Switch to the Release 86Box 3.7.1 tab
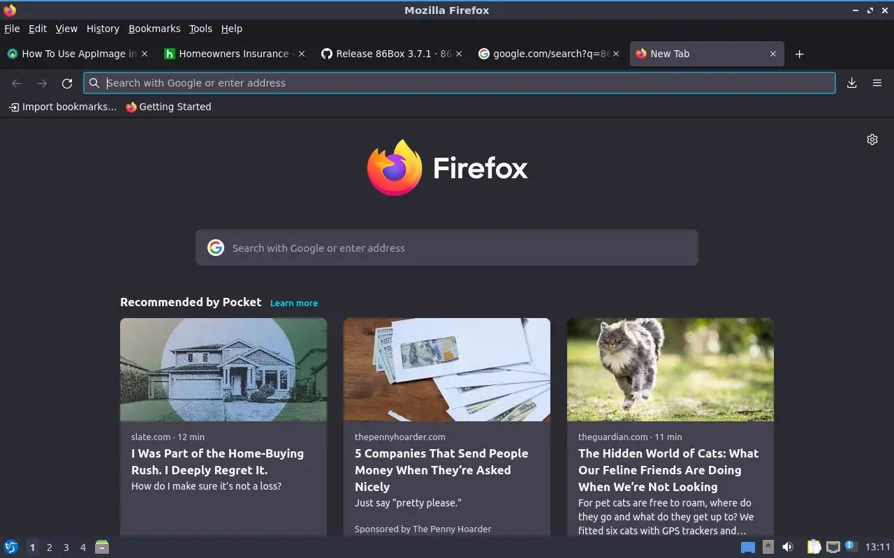This screenshot has height=558, width=894. [390, 54]
